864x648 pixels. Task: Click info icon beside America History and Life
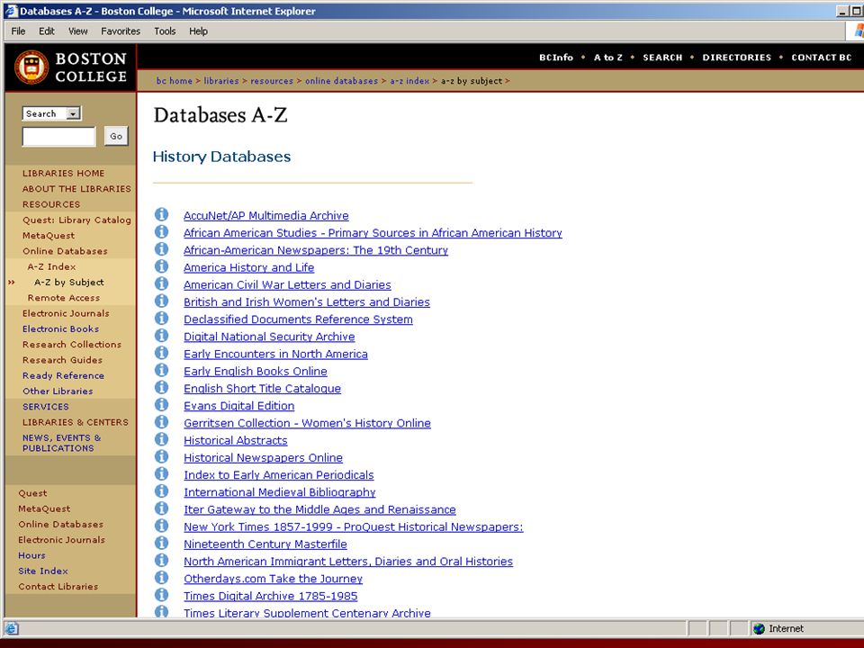click(161, 266)
